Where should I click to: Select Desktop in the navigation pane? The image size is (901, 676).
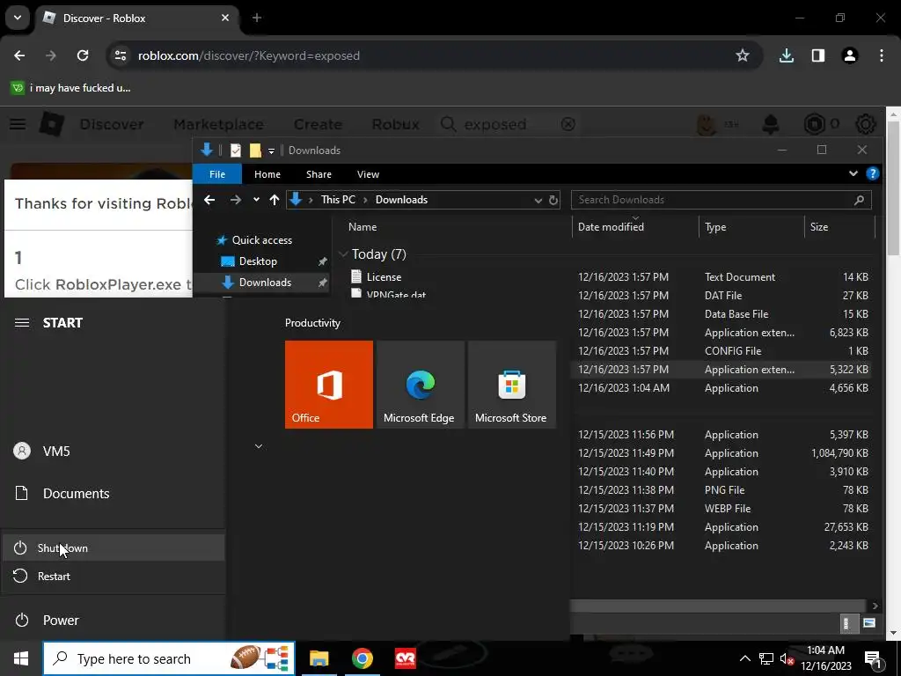click(258, 261)
